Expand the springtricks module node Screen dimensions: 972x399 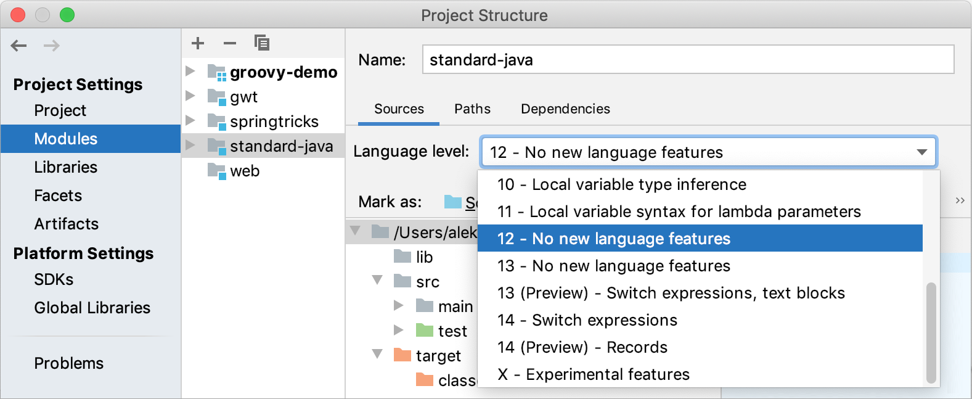pyautogui.click(x=190, y=120)
